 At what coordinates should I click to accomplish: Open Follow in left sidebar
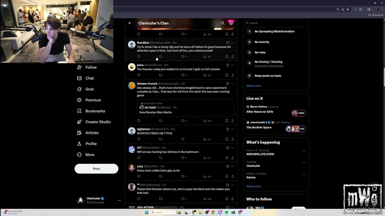tap(87, 67)
